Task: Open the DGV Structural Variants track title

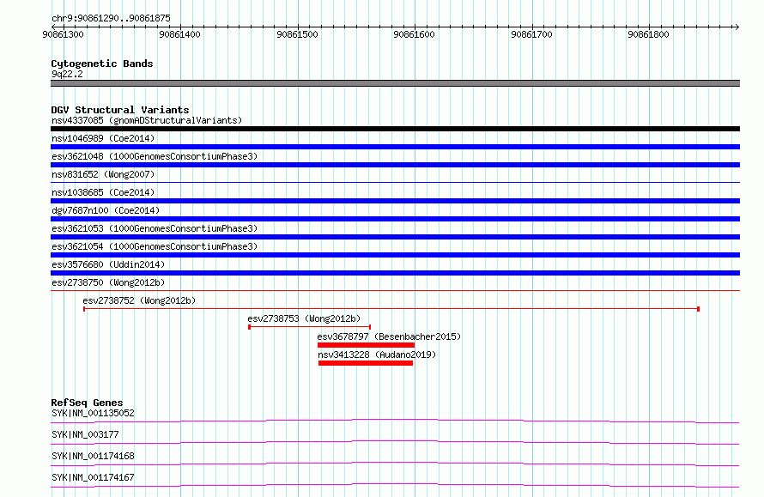Action: pyautogui.click(x=120, y=110)
